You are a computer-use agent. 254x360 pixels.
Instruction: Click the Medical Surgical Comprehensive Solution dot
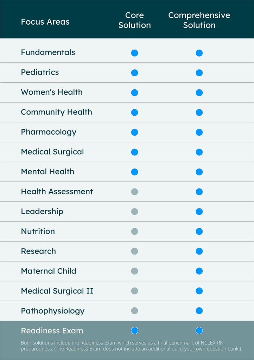(199, 152)
